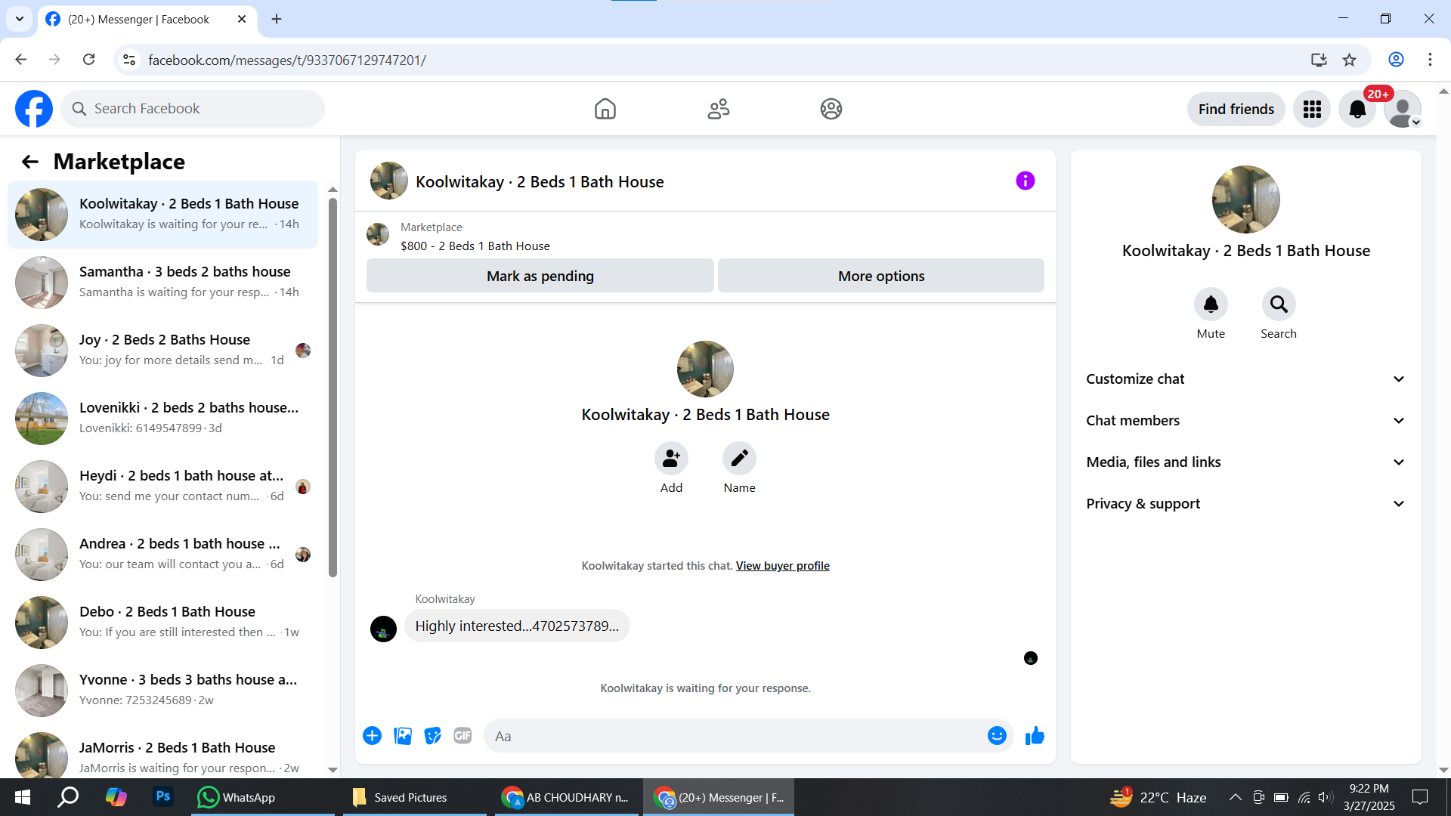Choose a GIF icon
This screenshot has width=1451, height=816.
[463, 736]
